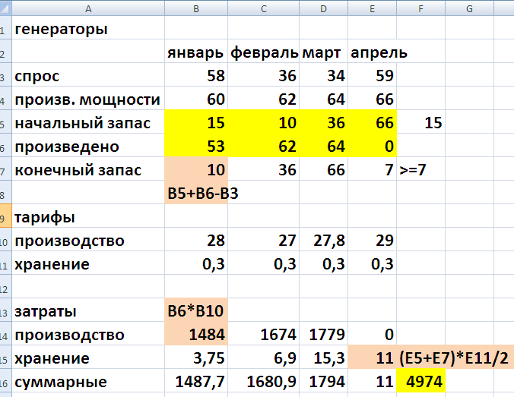This screenshot has height=397, width=514.
Task: Select total cost cell 1680,9
Action: [x=264, y=382]
